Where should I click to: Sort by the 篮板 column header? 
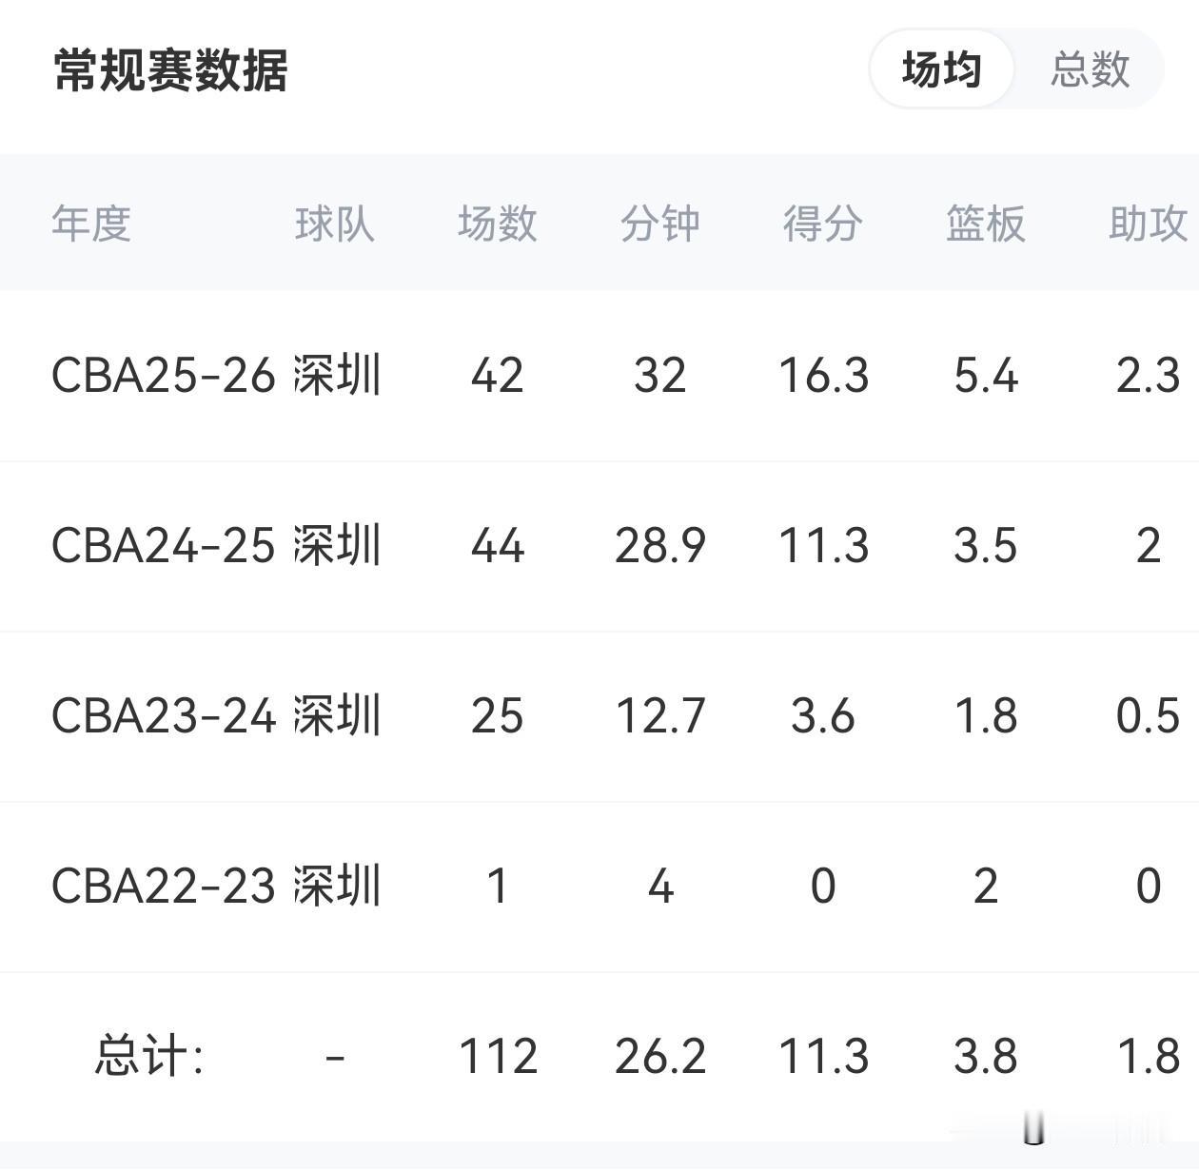[x=986, y=224]
